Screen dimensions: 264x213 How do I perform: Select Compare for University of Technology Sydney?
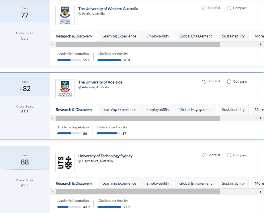click(x=229, y=155)
